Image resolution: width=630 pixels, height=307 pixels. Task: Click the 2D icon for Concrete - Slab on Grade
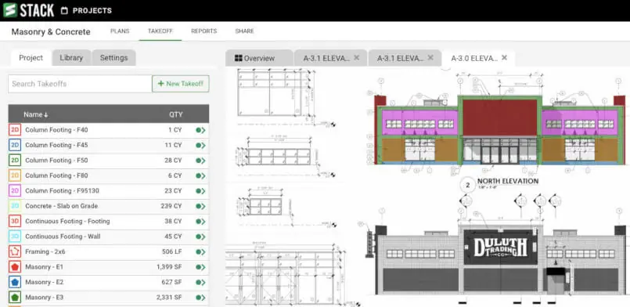pyautogui.click(x=15, y=206)
